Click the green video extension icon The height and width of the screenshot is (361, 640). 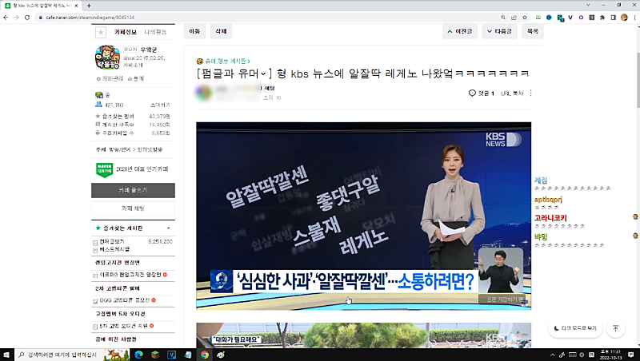pos(538,18)
